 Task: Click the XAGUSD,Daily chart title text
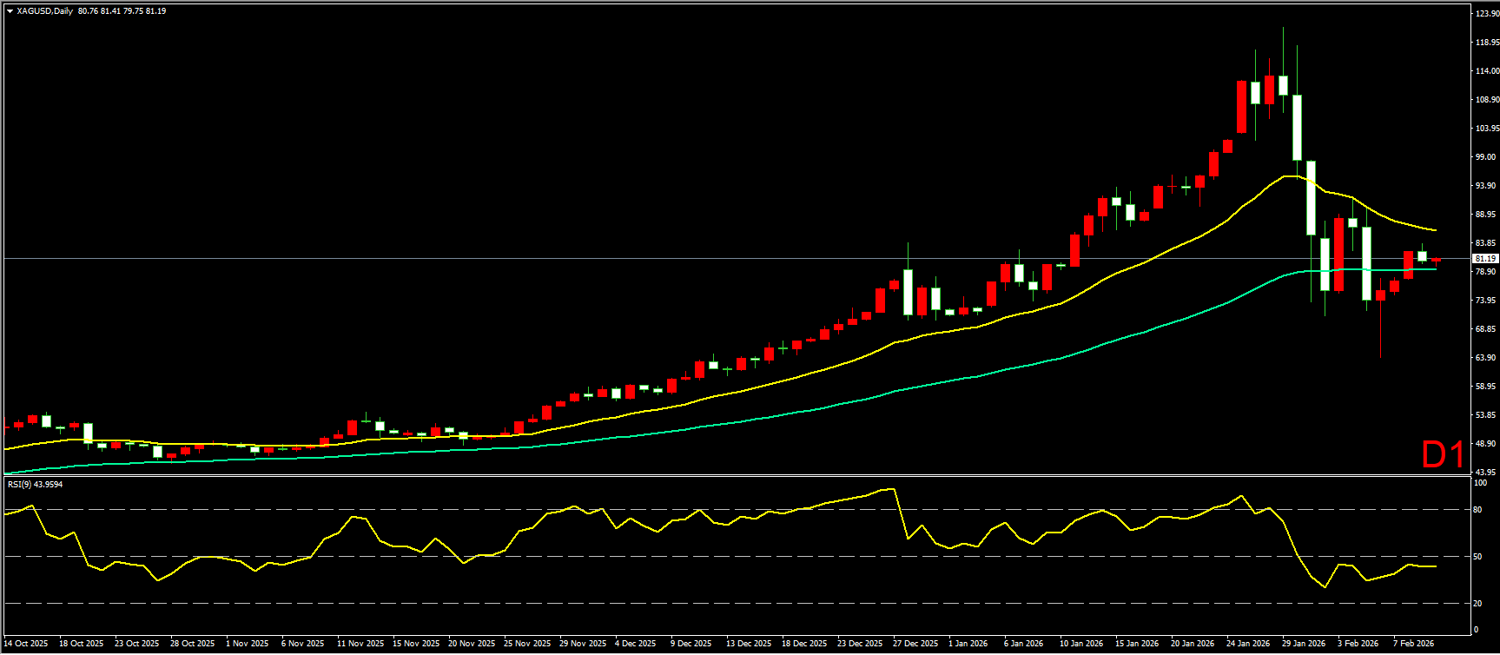point(44,11)
